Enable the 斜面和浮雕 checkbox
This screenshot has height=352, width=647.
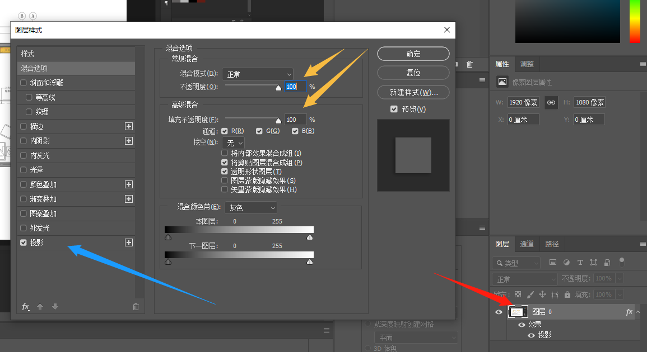click(x=24, y=83)
